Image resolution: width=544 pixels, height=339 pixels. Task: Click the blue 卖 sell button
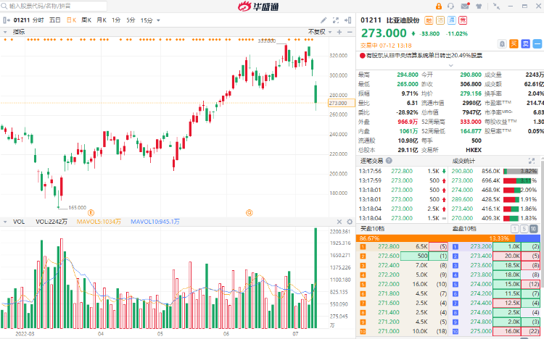coord(526,43)
